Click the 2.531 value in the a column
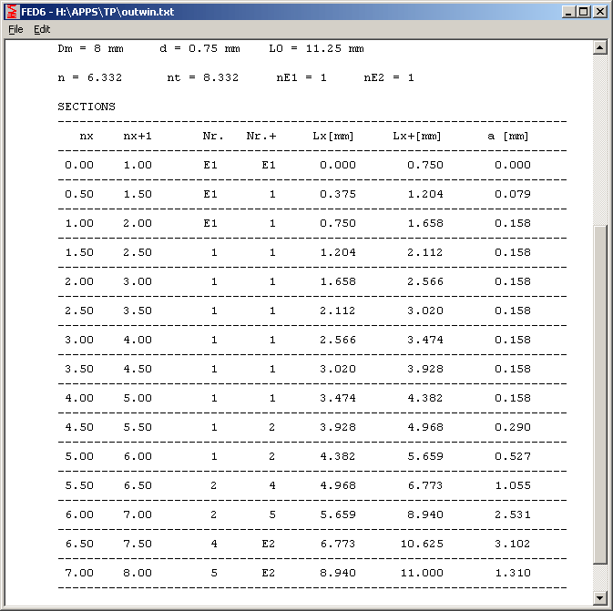 512,514
